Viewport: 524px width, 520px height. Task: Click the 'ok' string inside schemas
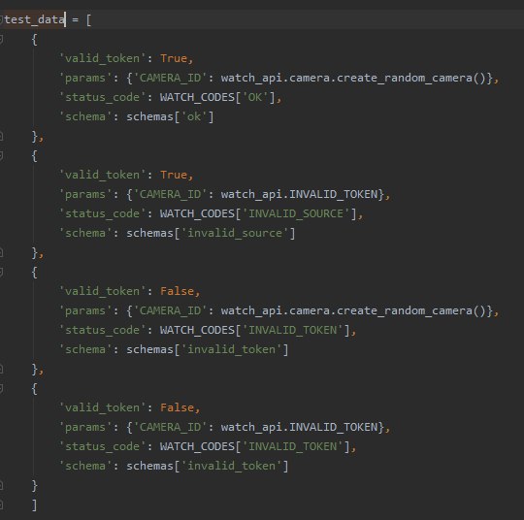pyautogui.click(x=194, y=116)
